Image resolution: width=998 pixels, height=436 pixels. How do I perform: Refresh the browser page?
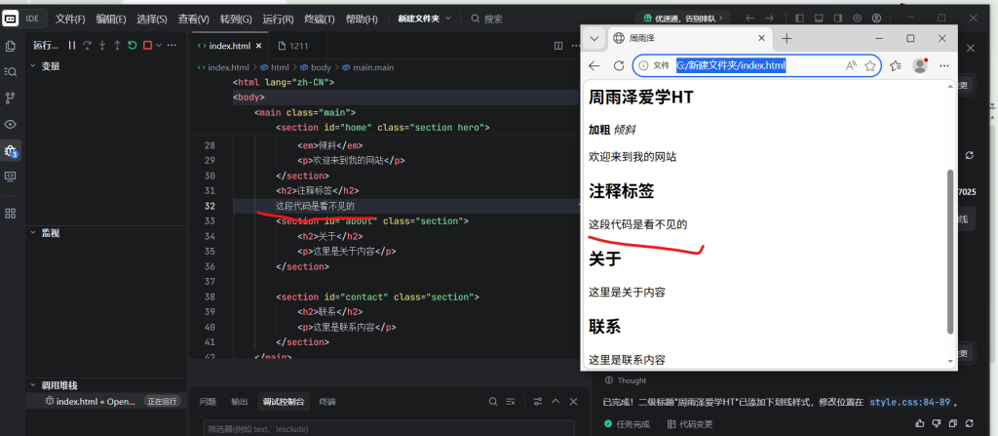pyautogui.click(x=618, y=65)
